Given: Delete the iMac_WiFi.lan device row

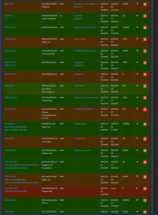Looking at the screenshot, I should point(145,40).
